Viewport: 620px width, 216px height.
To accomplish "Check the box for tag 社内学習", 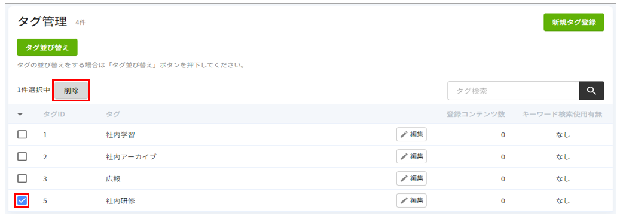I will 22,134.
